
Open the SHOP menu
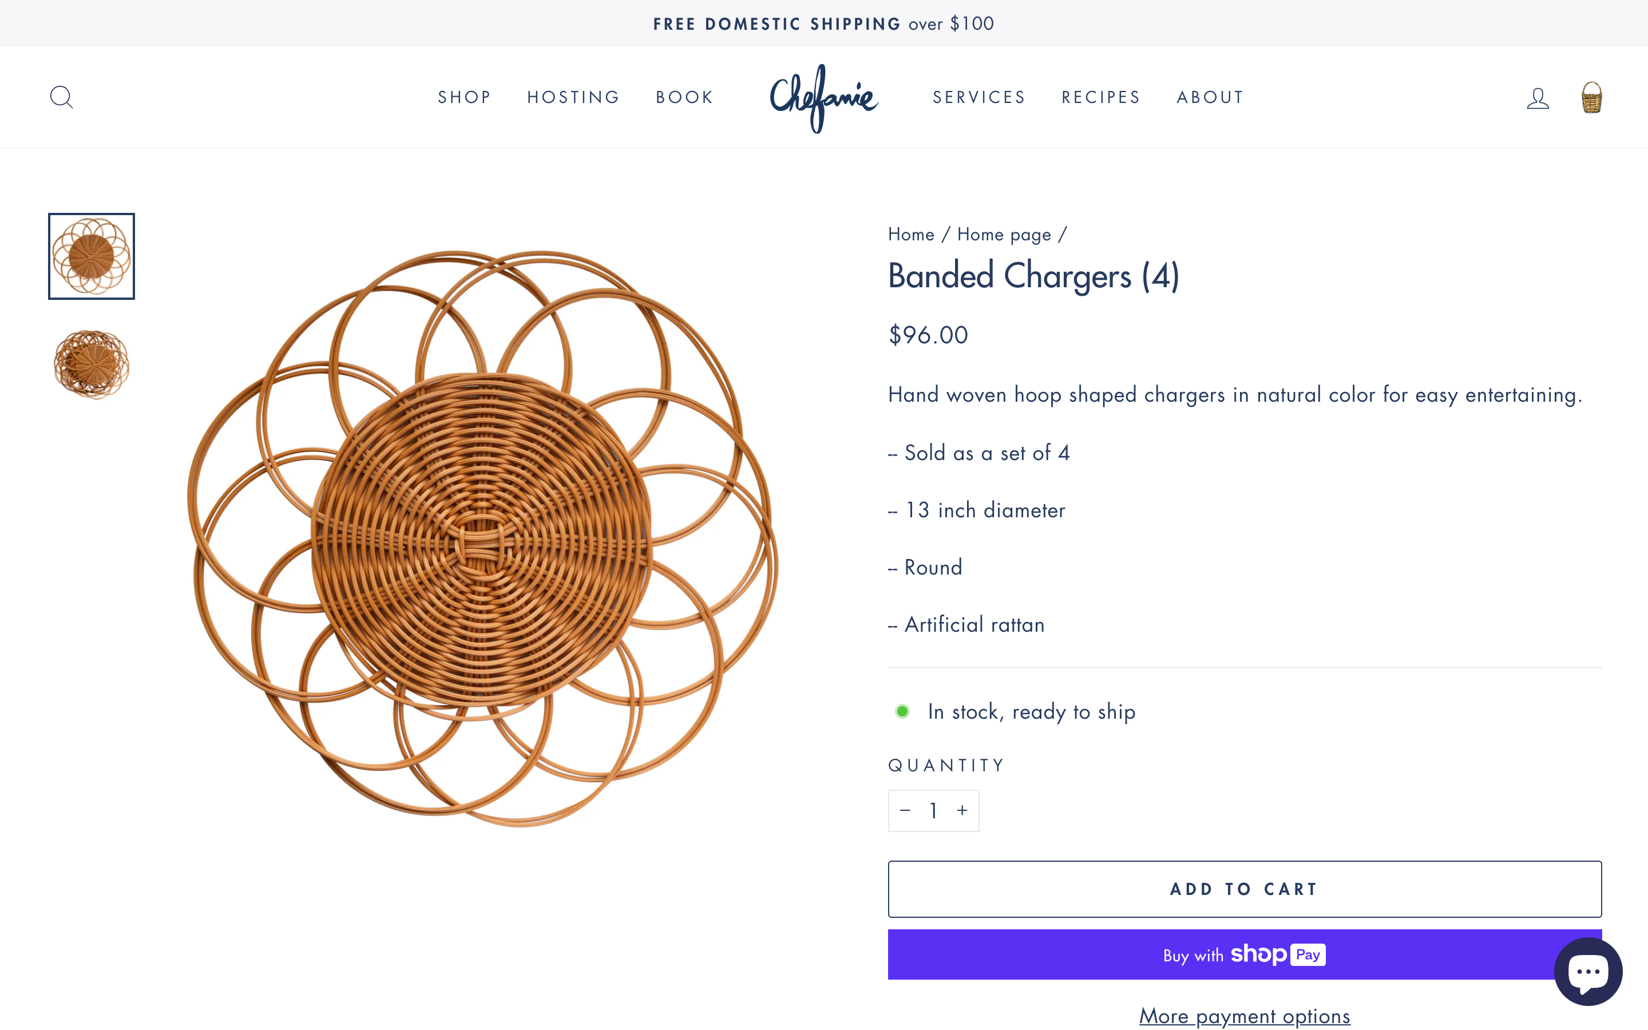point(463,97)
